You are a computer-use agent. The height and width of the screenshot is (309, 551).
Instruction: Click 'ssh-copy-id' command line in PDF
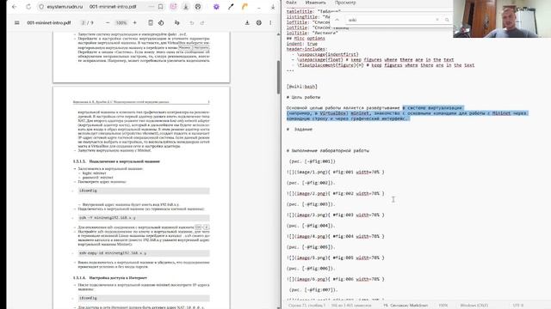pyautogui.click(x=144, y=253)
